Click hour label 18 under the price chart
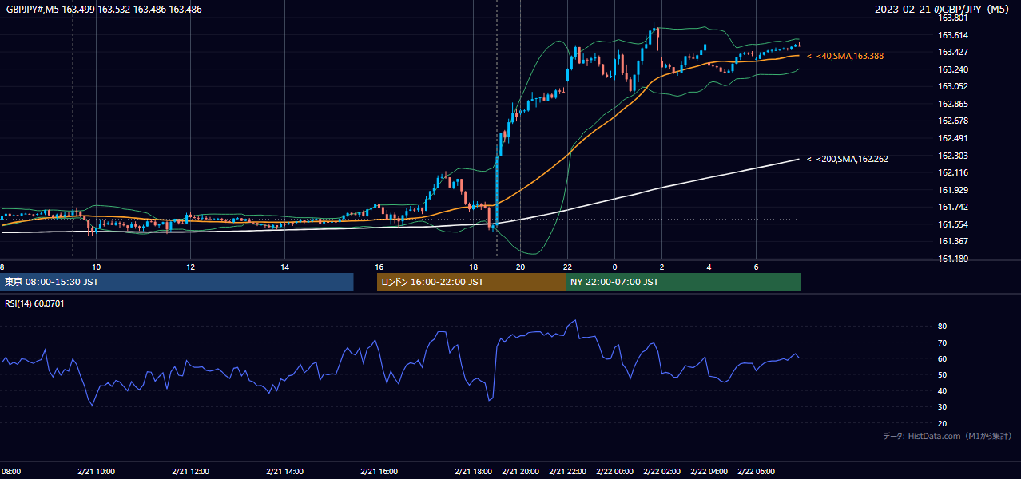The height and width of the screenshot is (479, 1021). click(473, 267)
